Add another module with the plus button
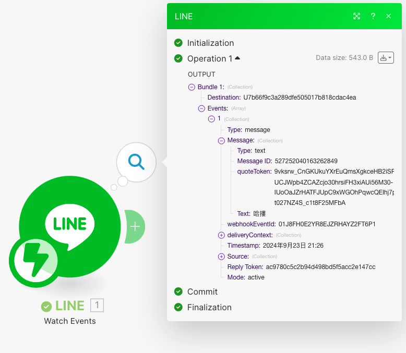406x353 pixels. pyautogui.click(x=135, y=227)
